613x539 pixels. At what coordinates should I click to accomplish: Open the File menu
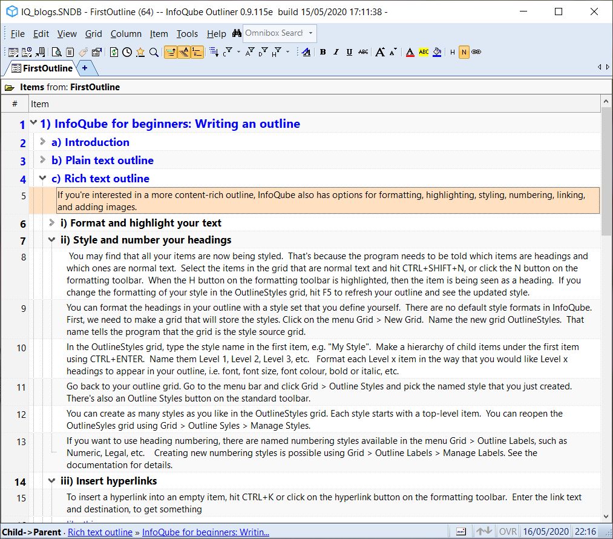[x=18, y=34]
